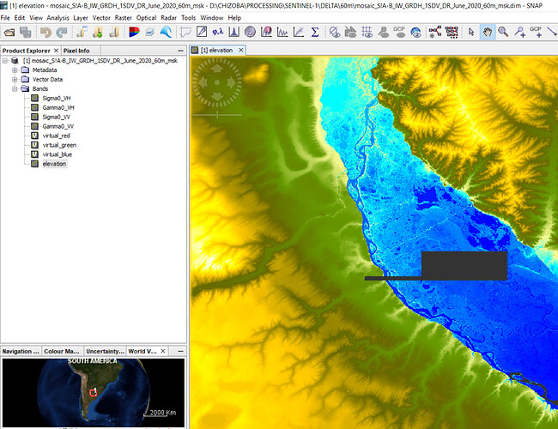The height and width of the screenshot is (429, 558).
Task: Open Band Maths pencil icon
Action: [x=202, y=32]
